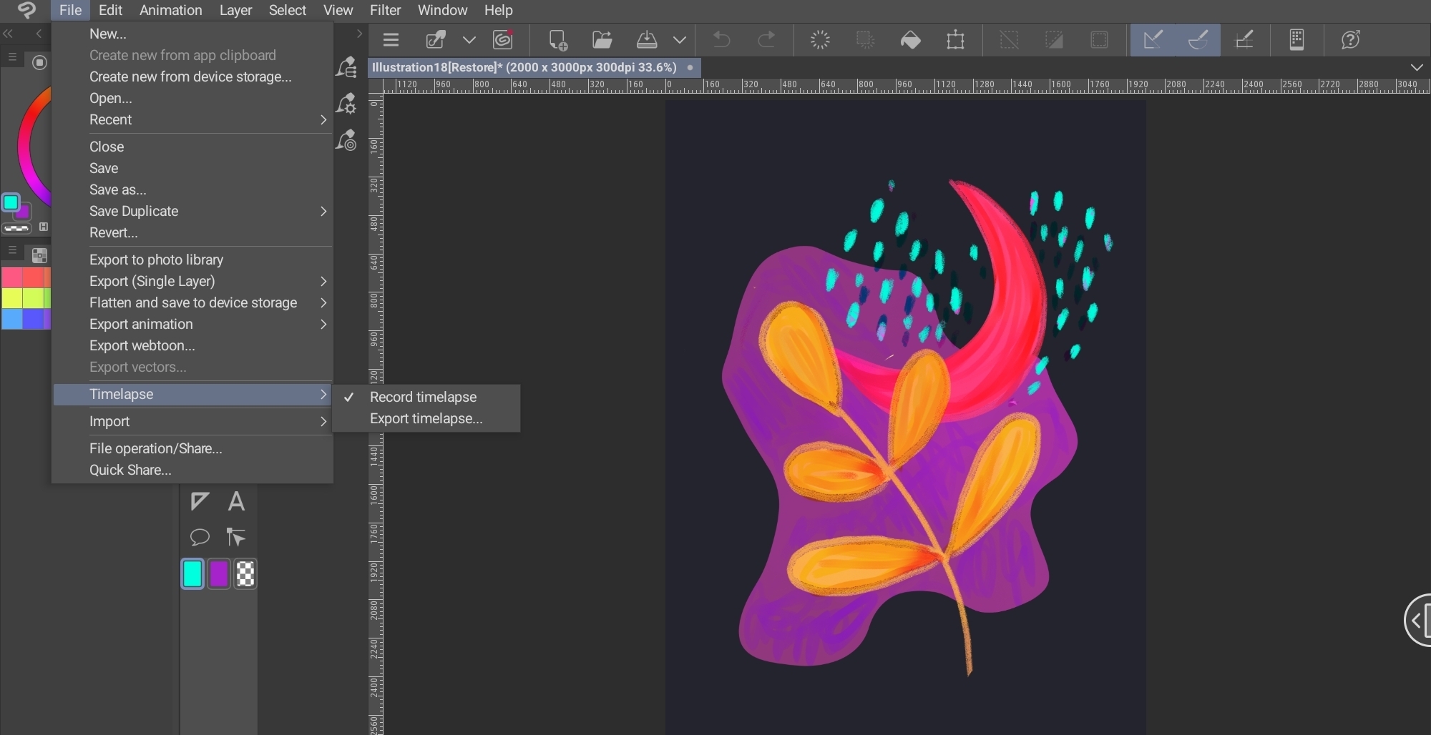Choose Export timelapse... from submenu

tap(426, 418)
